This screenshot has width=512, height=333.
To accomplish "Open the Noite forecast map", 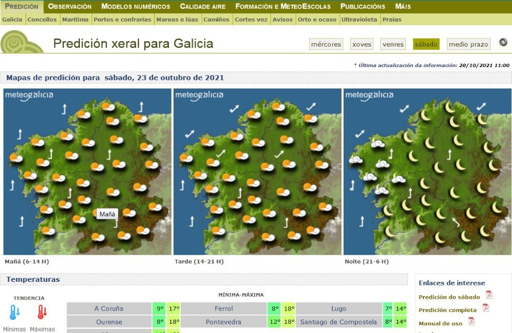I will click(x=428, y=171).
